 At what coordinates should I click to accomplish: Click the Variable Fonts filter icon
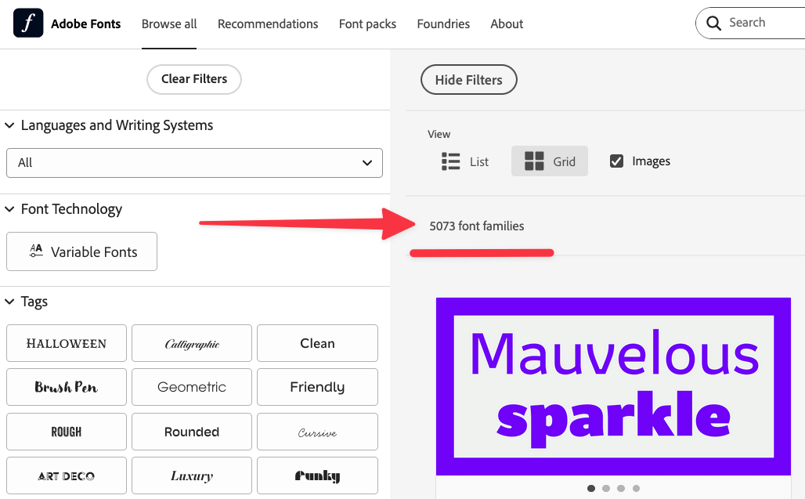(x=36, y=251)
